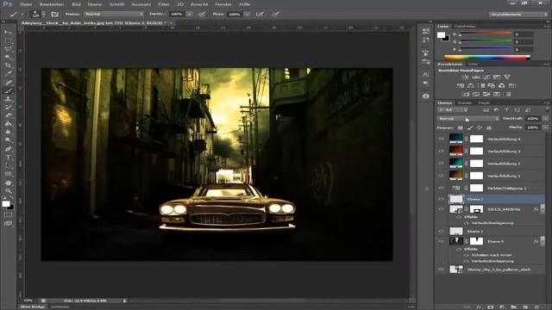Switch to the Kanäle tab
This screenshot has width=552, height=310.
(465, 103)
